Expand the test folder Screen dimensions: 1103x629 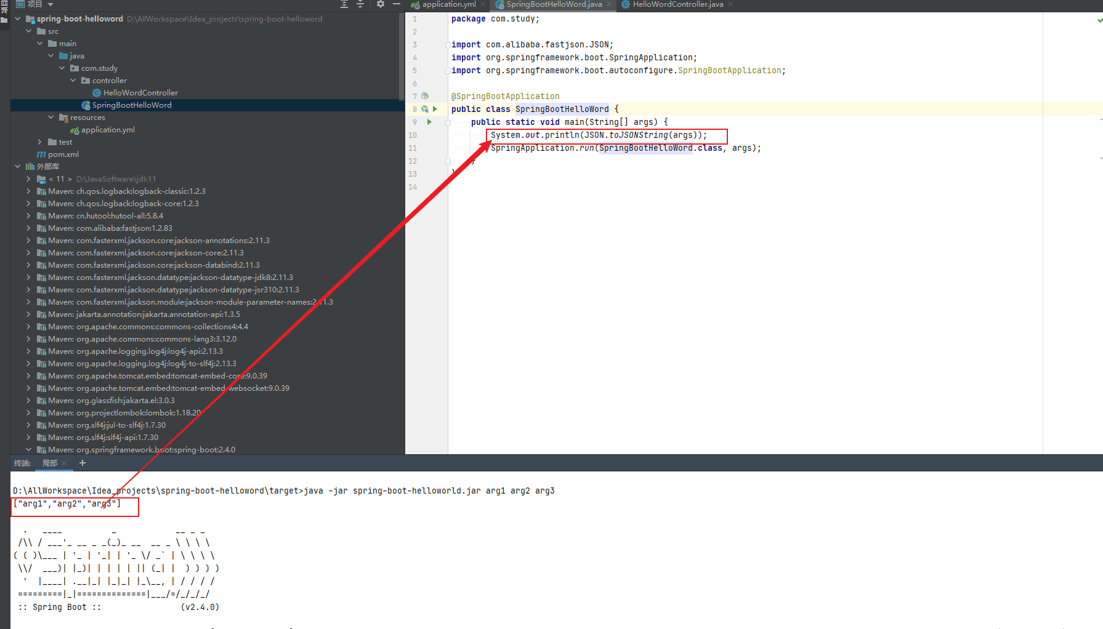(x=40, y=142)
